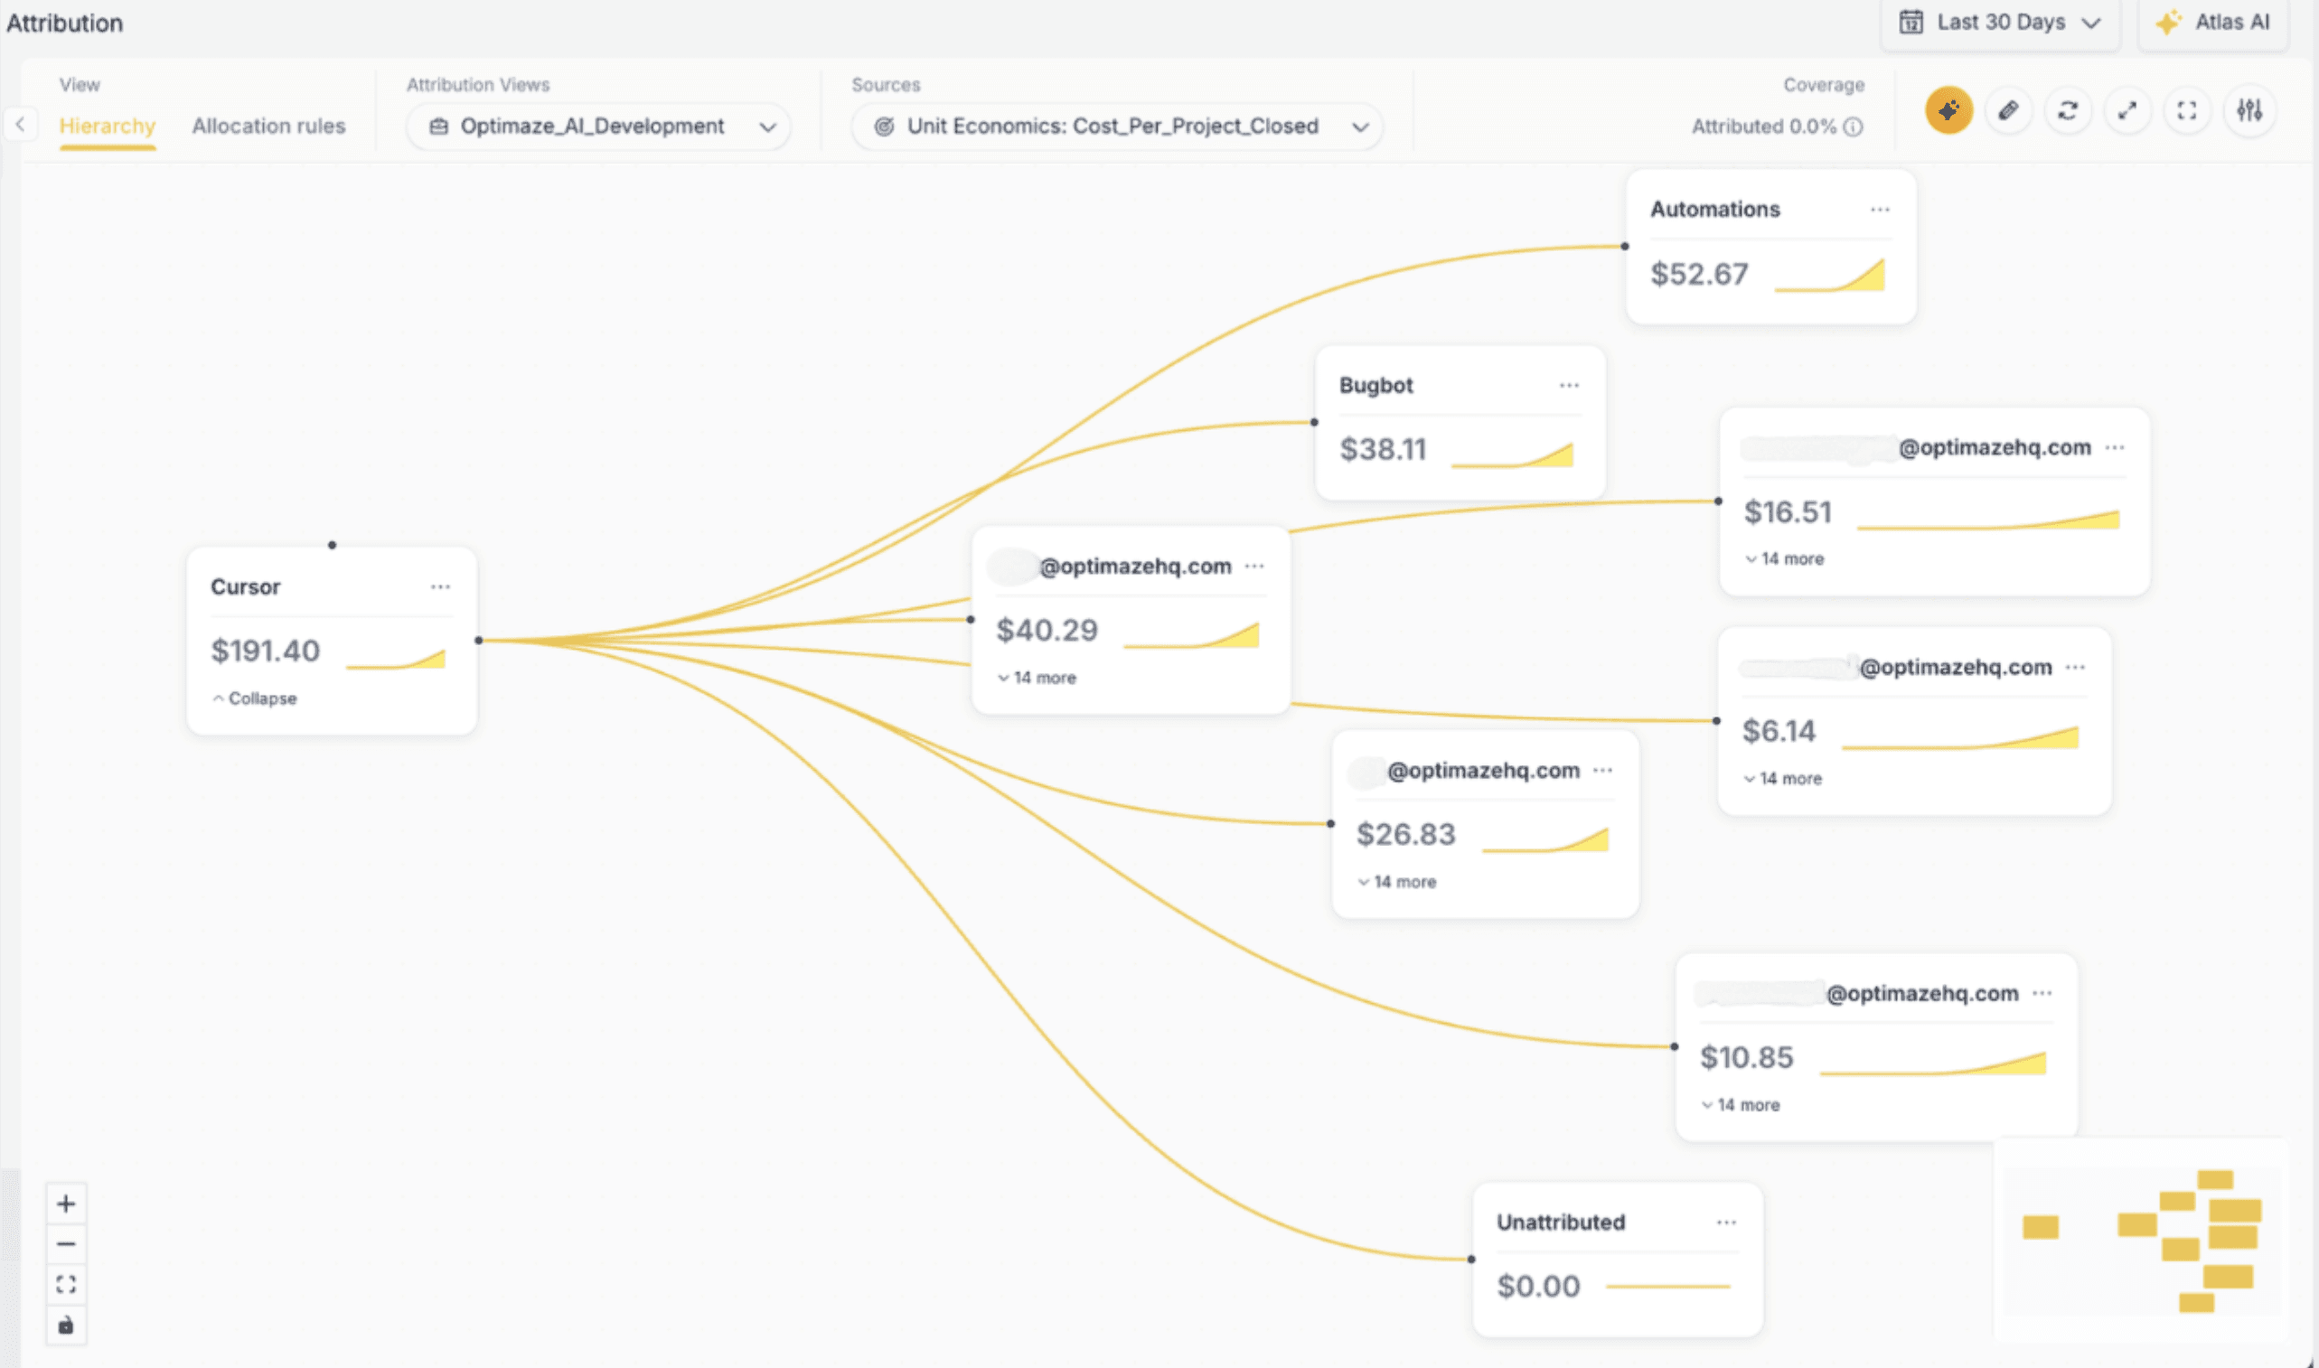Click the Bugbot card title
Image resolution: width=2319 pixels, height=1368 pixels.
click(1376, 385)
